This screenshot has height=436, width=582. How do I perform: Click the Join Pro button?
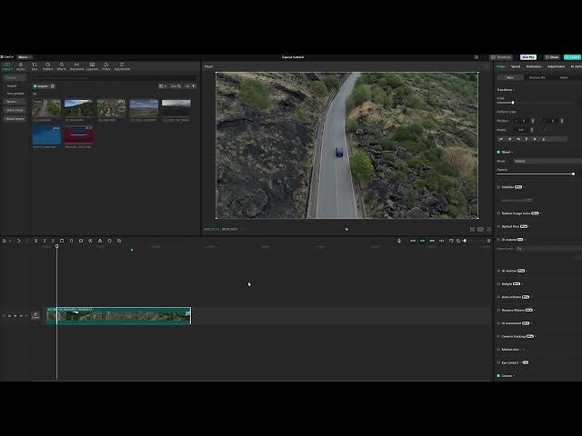[x=528, y=57]
